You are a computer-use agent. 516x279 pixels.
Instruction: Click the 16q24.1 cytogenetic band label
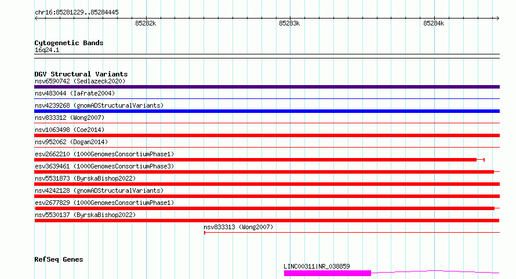point(47,50)
